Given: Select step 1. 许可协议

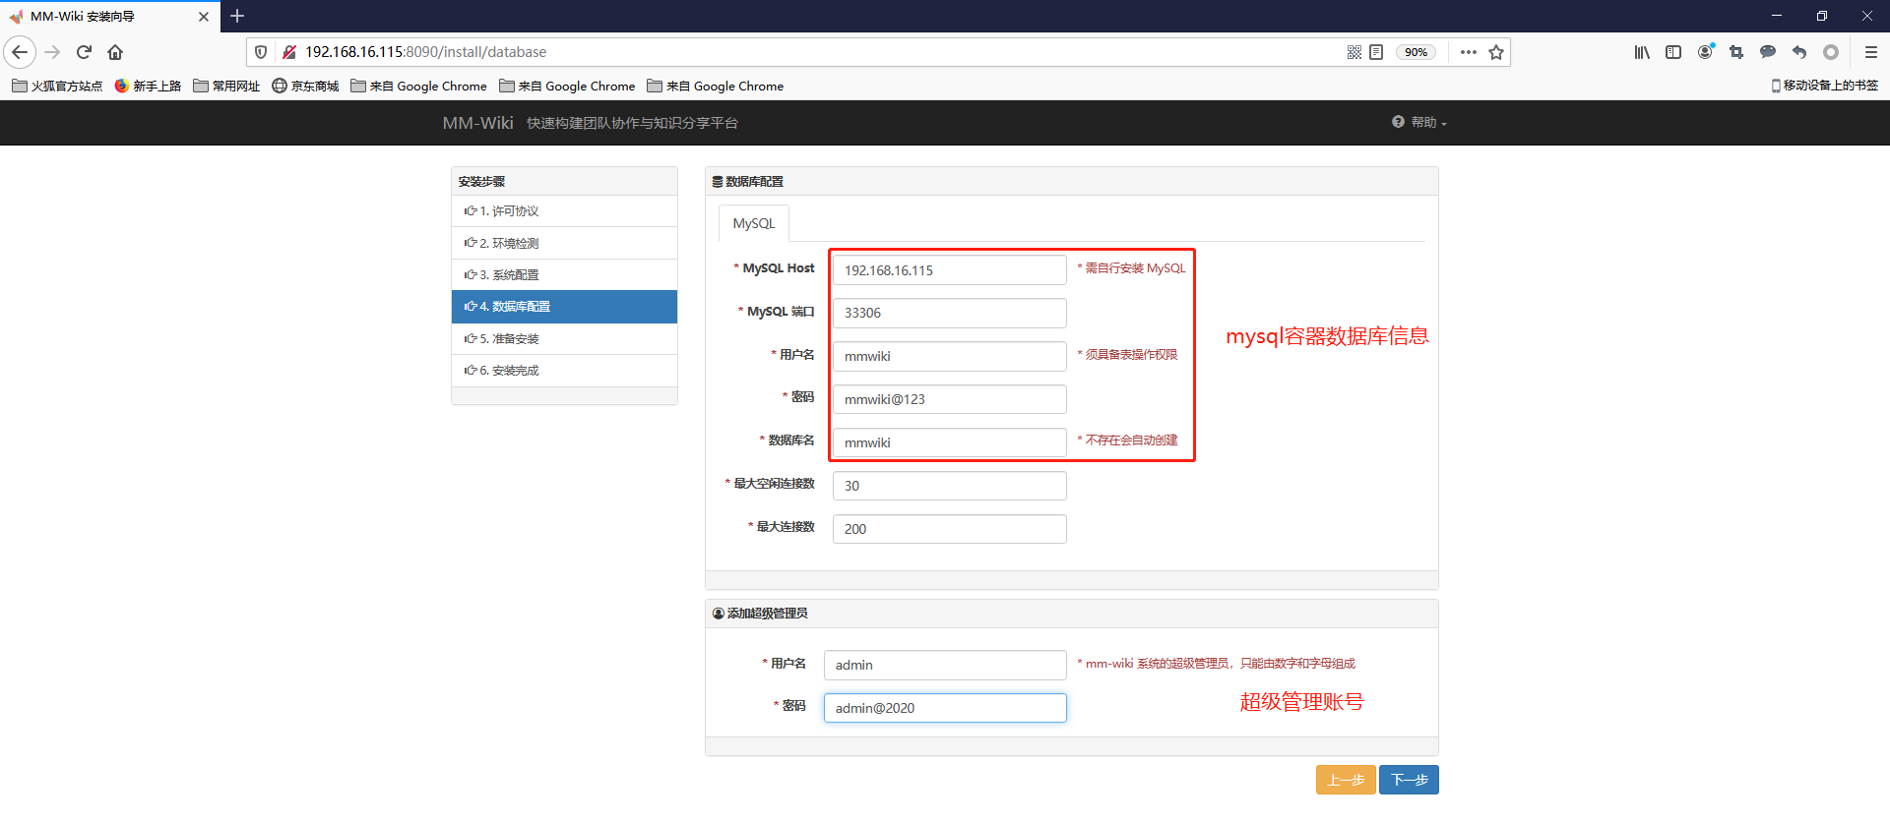Looking at the screenshot, I should pyautogui.click(x=564, y=211).
